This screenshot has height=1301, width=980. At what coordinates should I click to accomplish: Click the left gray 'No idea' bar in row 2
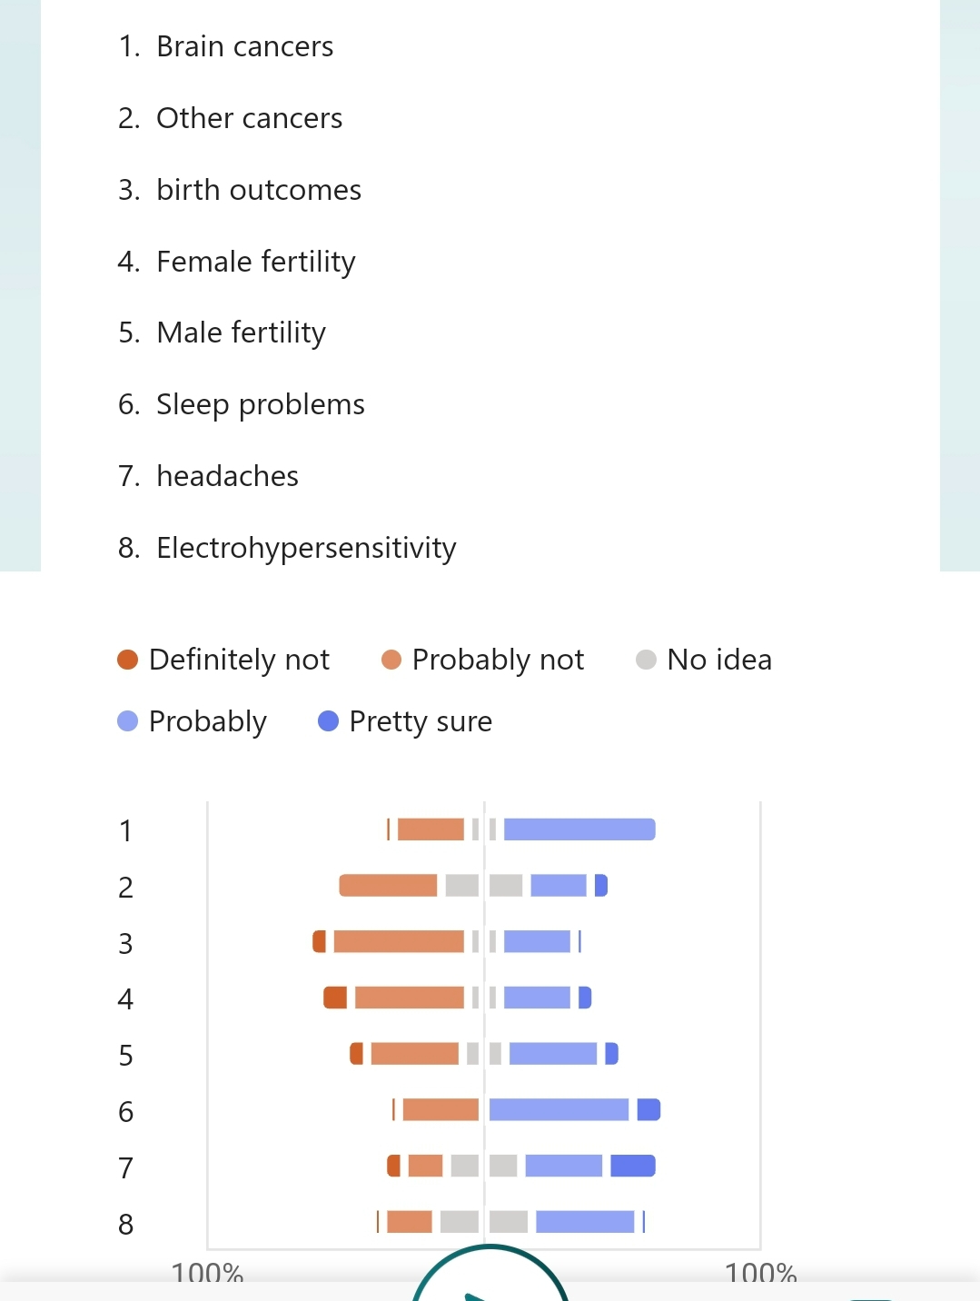pos(461,886)
